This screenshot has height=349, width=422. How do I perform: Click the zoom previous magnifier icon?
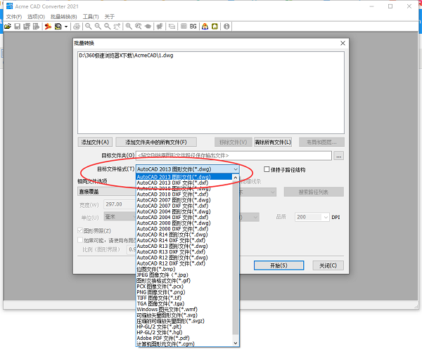point(138,26)
